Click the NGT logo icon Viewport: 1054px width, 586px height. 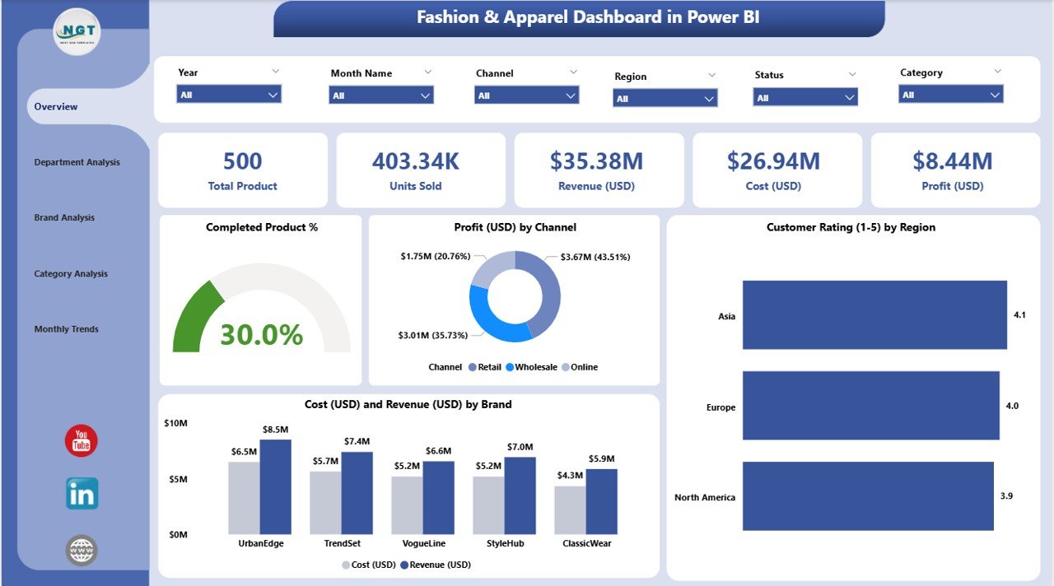coord(77,32)
